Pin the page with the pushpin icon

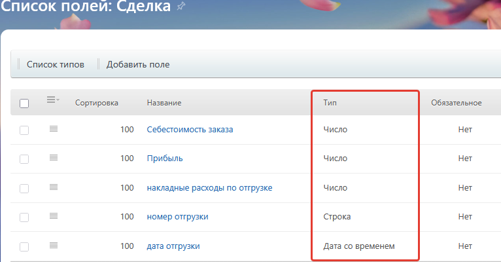[181, 7]
